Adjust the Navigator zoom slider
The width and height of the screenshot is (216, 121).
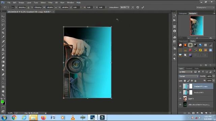coord(197,38)
